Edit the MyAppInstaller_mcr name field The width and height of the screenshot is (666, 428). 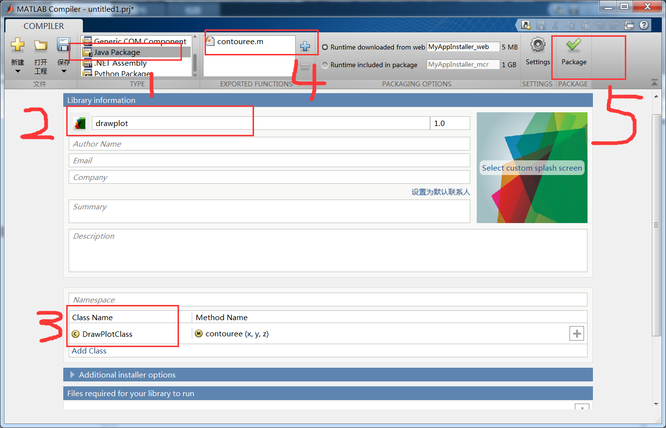463,64
